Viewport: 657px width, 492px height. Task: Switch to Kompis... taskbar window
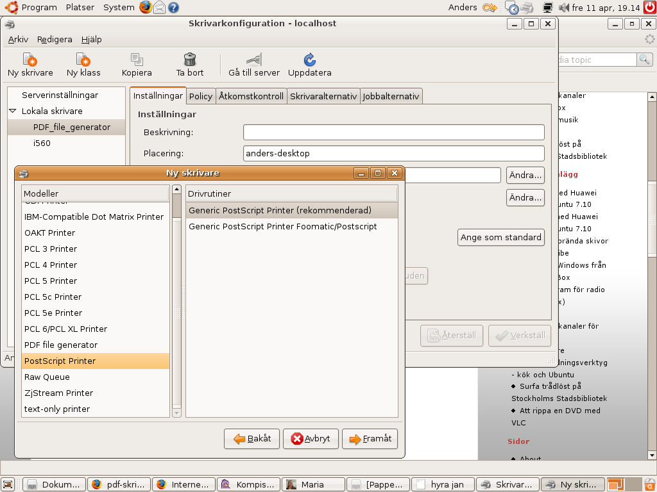pyautogui.click(x=248, y=484)
